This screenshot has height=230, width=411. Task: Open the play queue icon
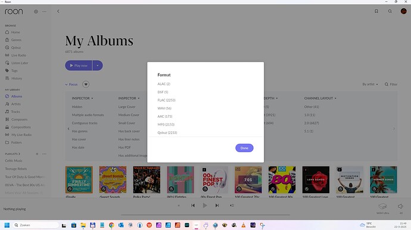point(232,206)
